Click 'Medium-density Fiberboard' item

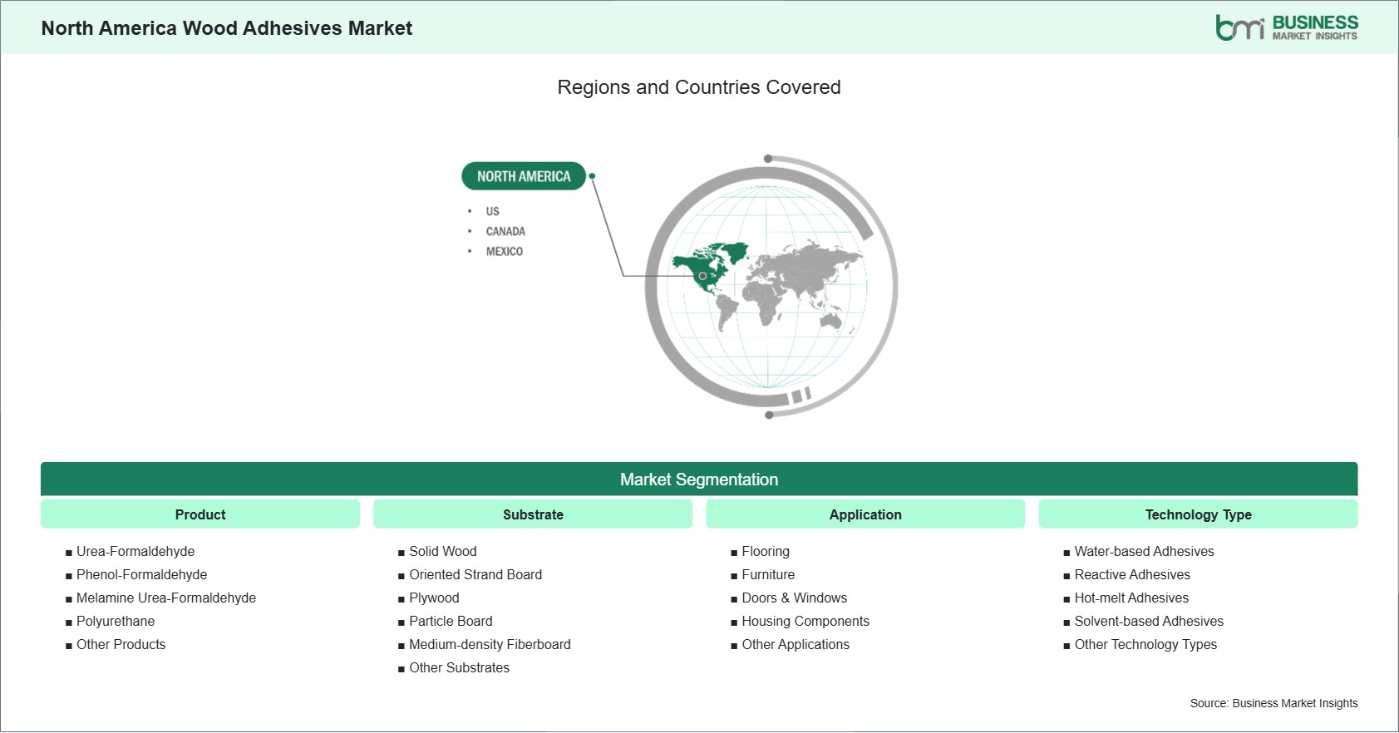[x=490, y=644]
